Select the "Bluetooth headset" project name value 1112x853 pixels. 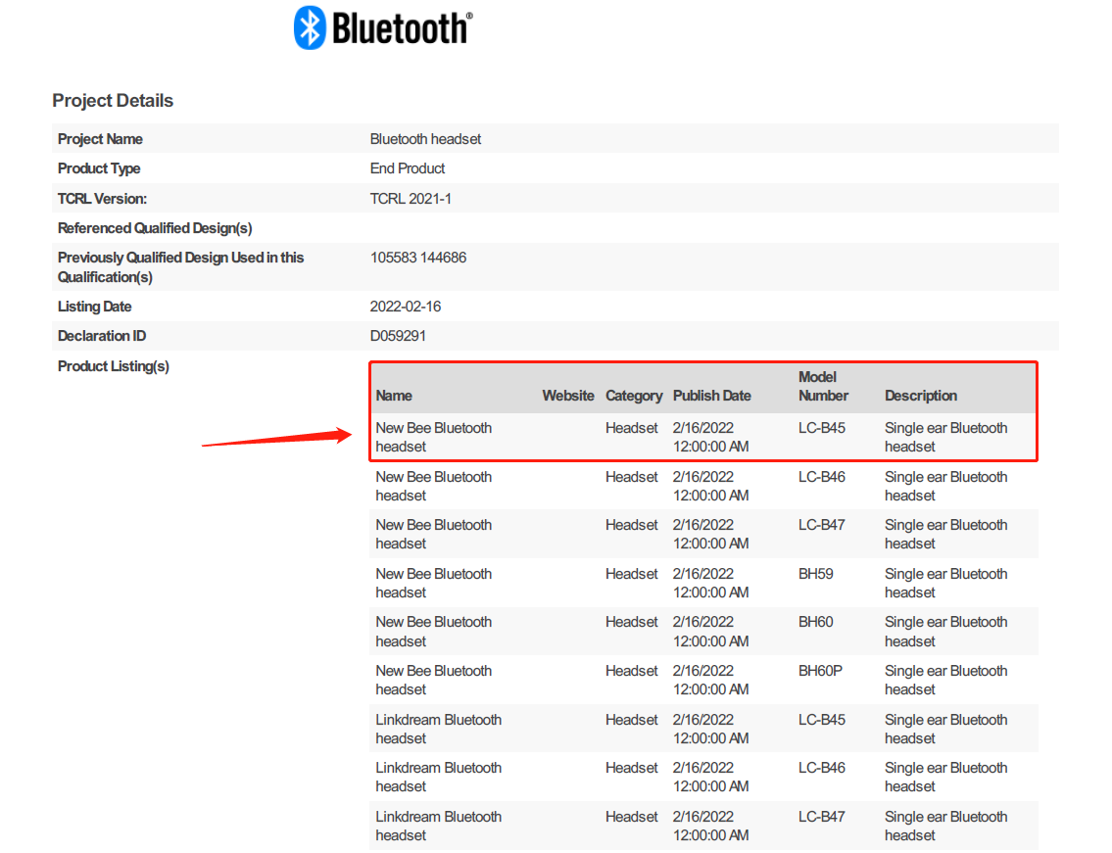[425, 139]
